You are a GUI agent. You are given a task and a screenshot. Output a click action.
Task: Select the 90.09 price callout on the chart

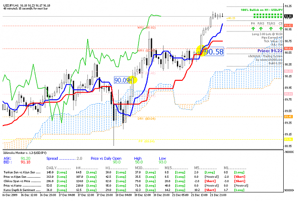(122, 80)
